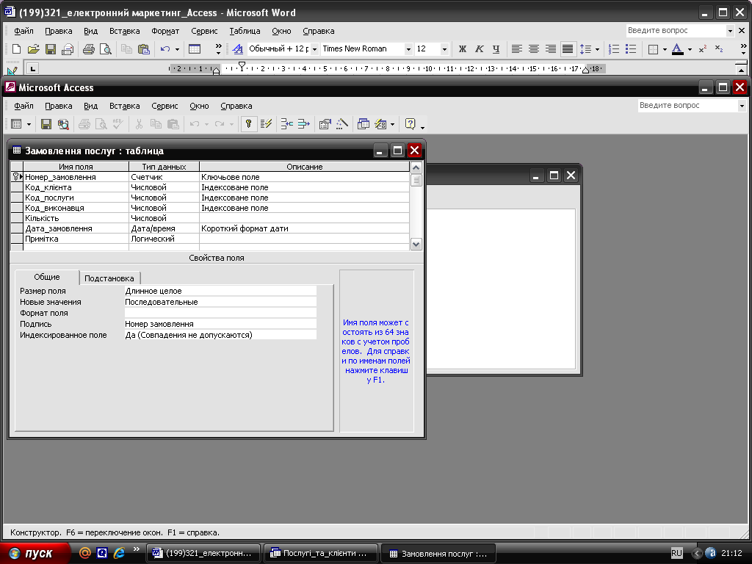
Task: Open the View mode dropdown arrow in Access
Action: tap(29, 124)
